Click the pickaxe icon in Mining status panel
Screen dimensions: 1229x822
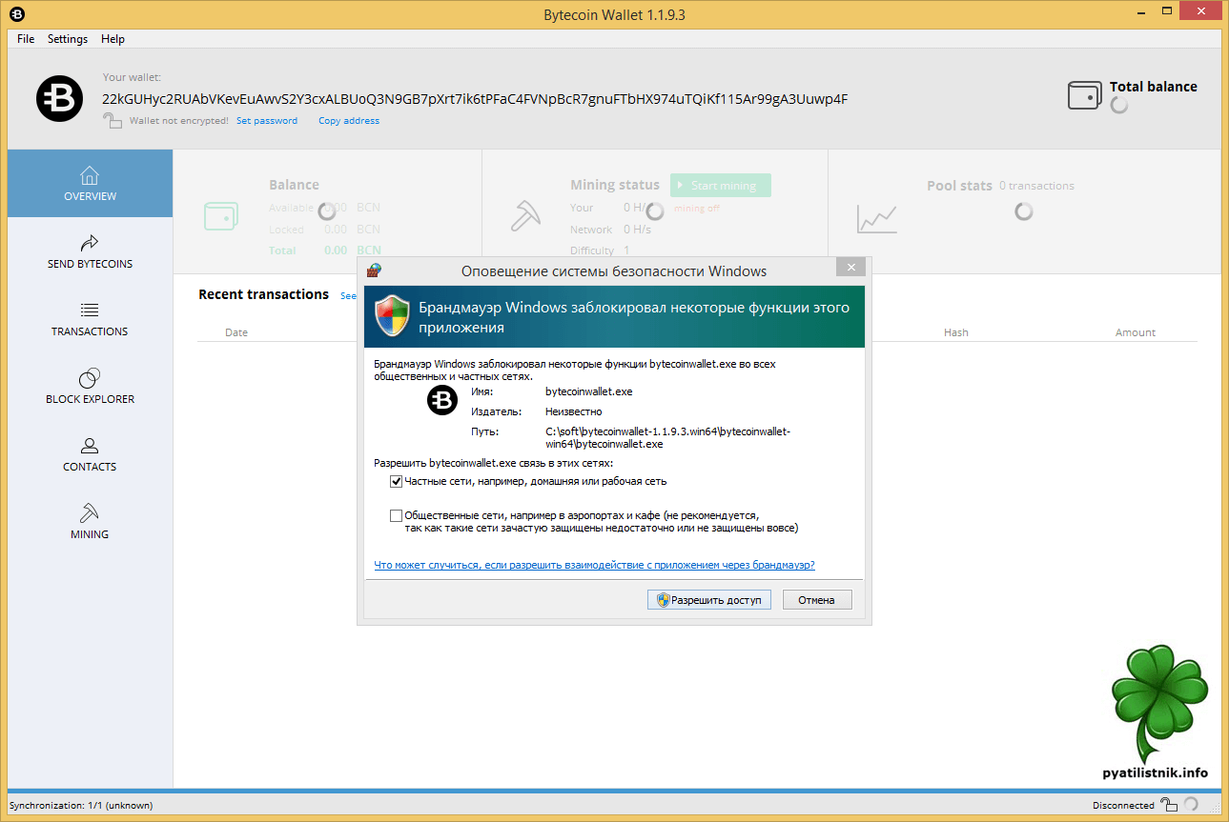[x=525, y=215]
